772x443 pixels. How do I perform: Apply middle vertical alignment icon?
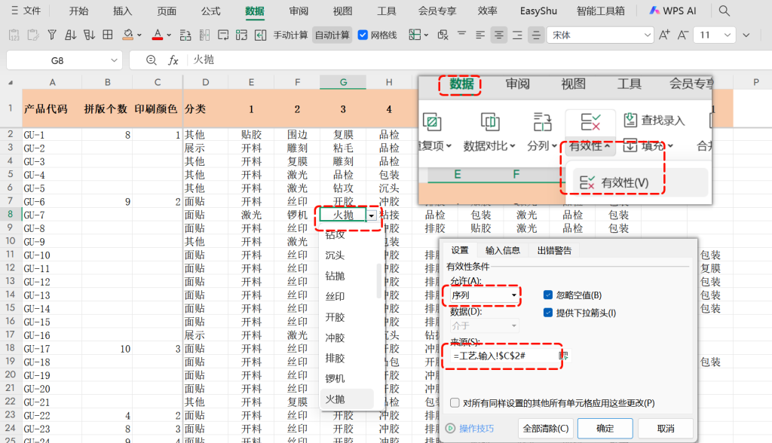(x=536, y=35)
